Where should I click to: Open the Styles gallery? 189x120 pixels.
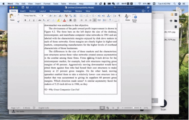(x=128, y=18)
